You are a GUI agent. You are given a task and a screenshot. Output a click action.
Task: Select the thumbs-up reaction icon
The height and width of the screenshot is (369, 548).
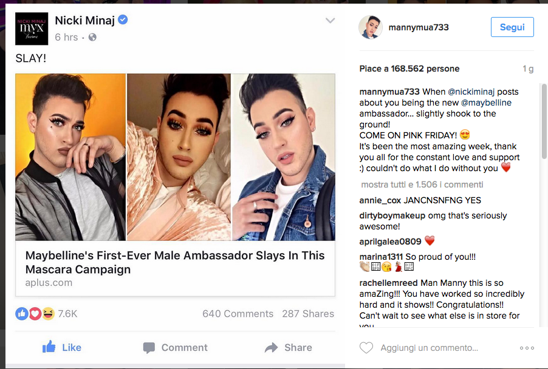(22, 314)
